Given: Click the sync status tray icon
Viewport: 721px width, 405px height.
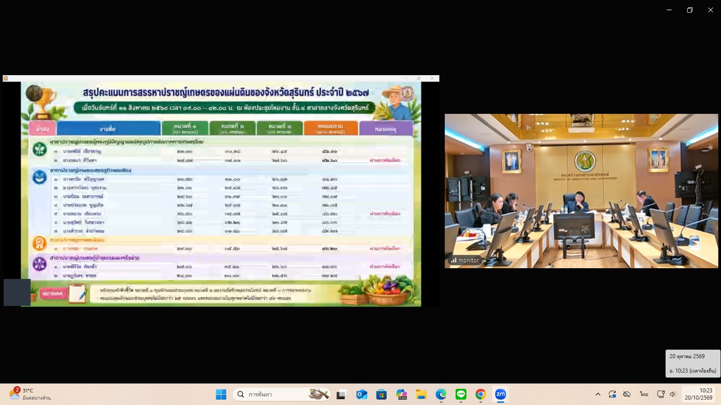Looking at the screenshot, I should [612, 394].
